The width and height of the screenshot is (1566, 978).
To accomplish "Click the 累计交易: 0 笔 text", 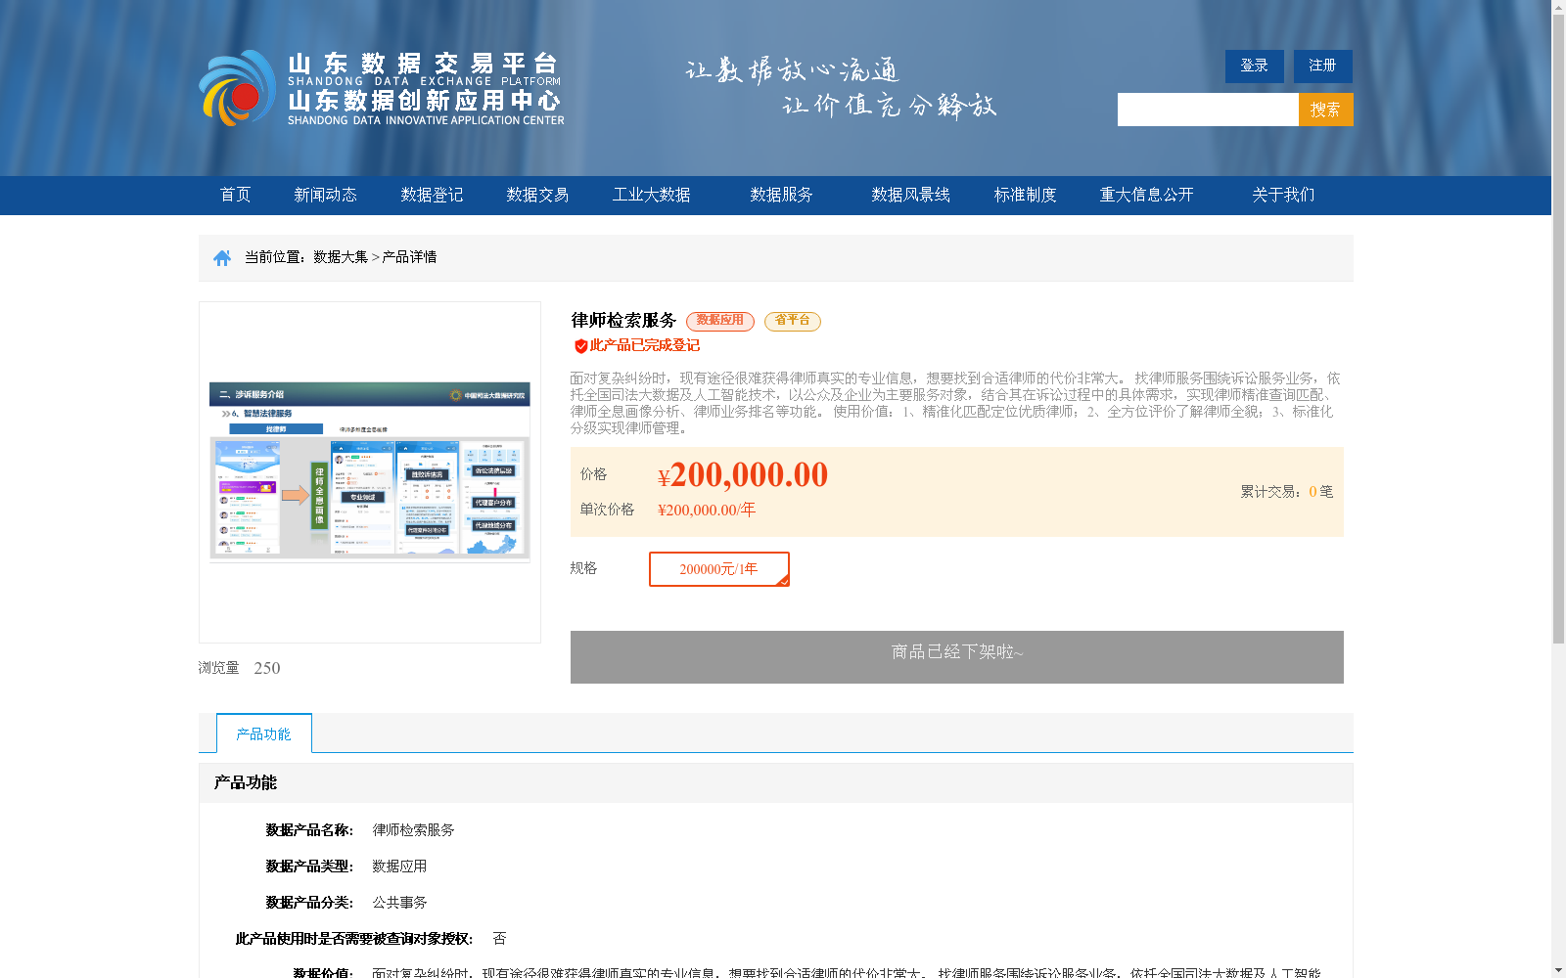I will (x=1287, y=492).
